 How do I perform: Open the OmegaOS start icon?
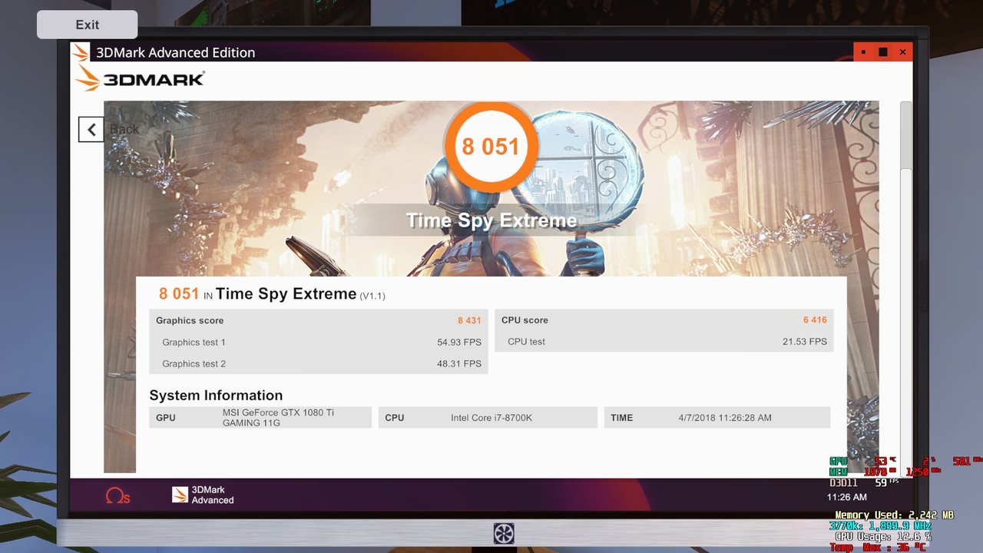tap(117, 495)
